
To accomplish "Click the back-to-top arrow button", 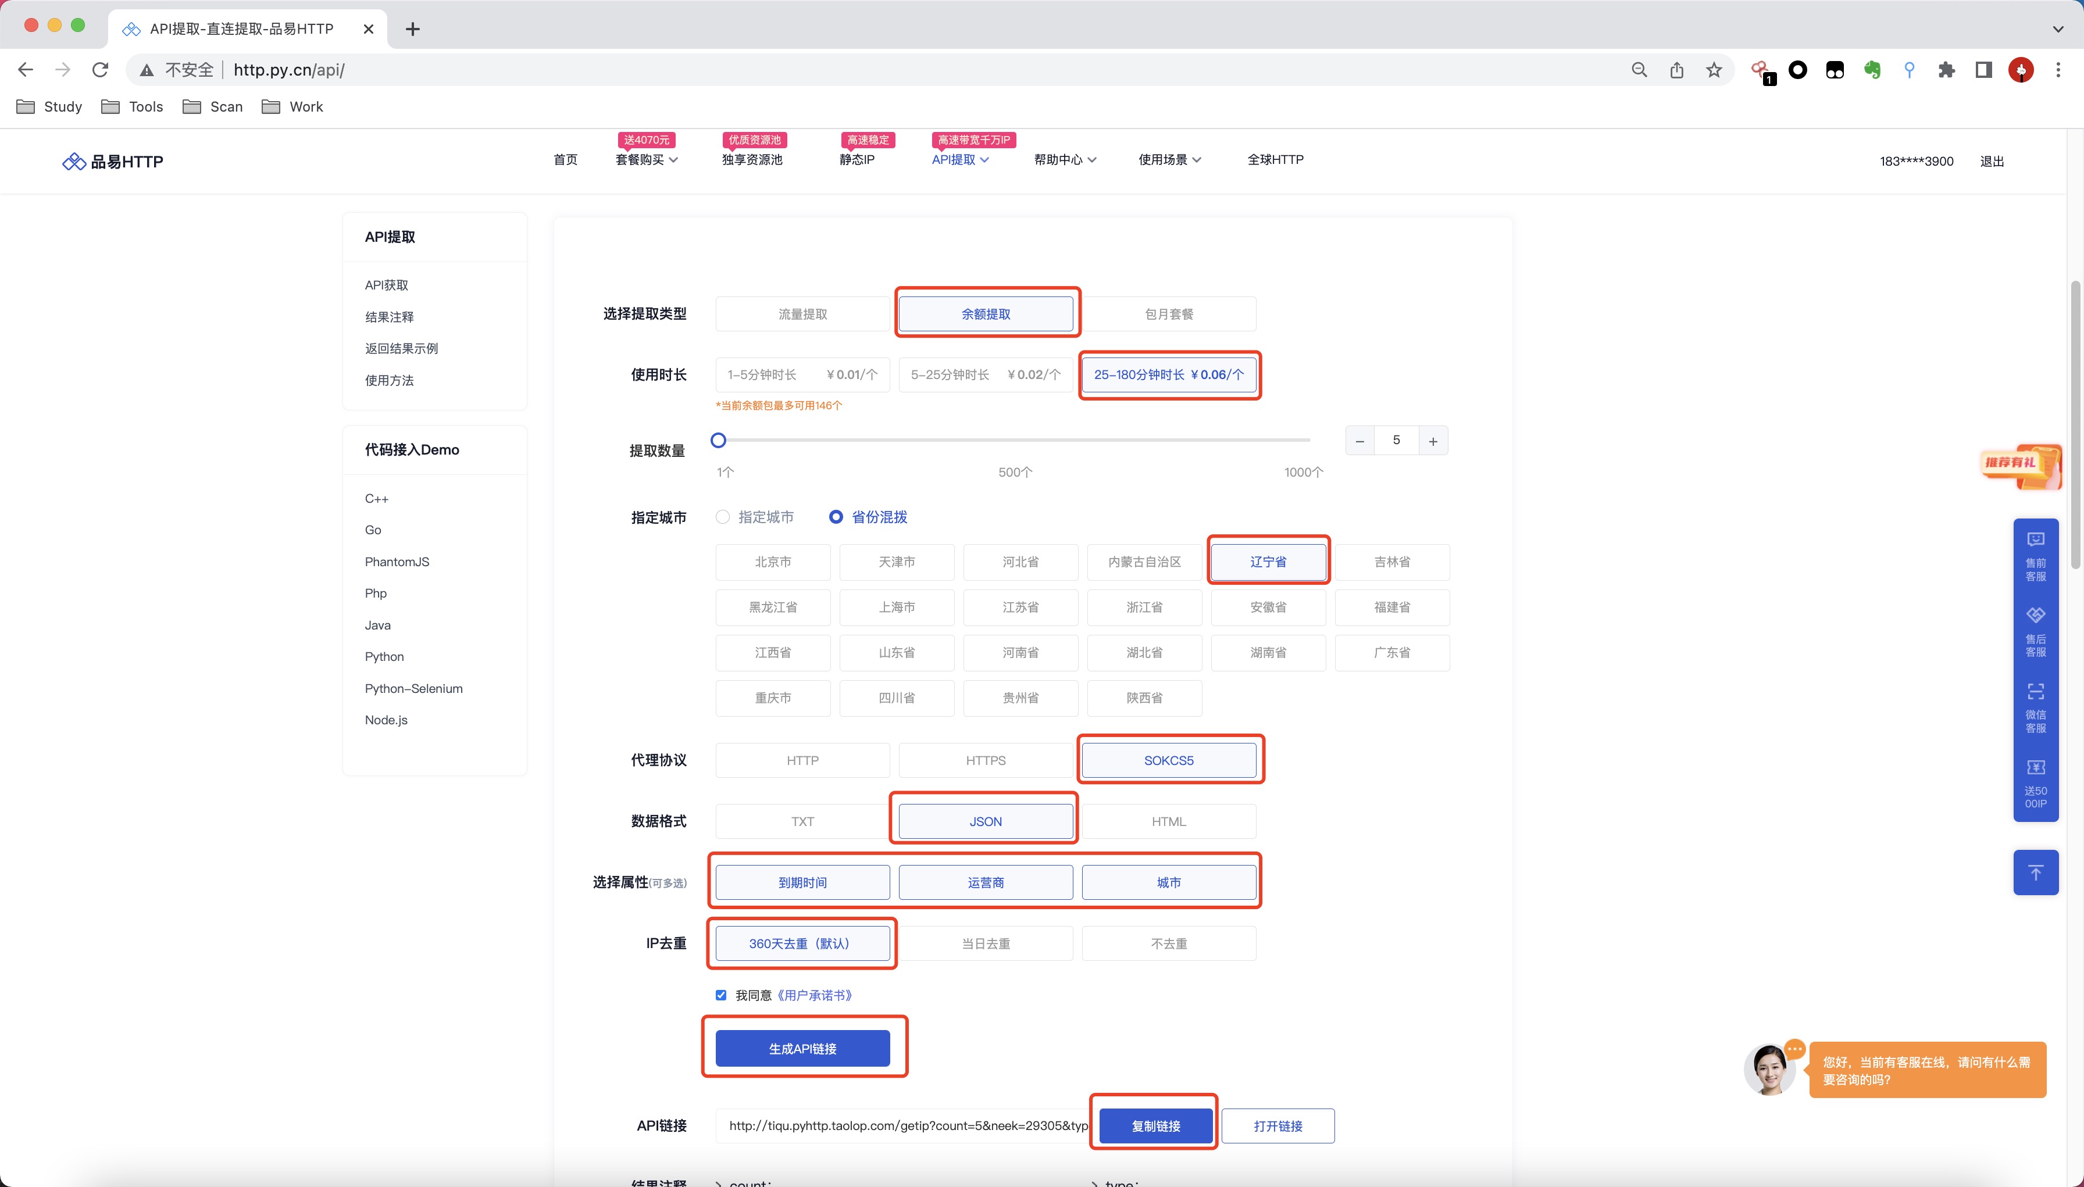I will [2035, 873].
